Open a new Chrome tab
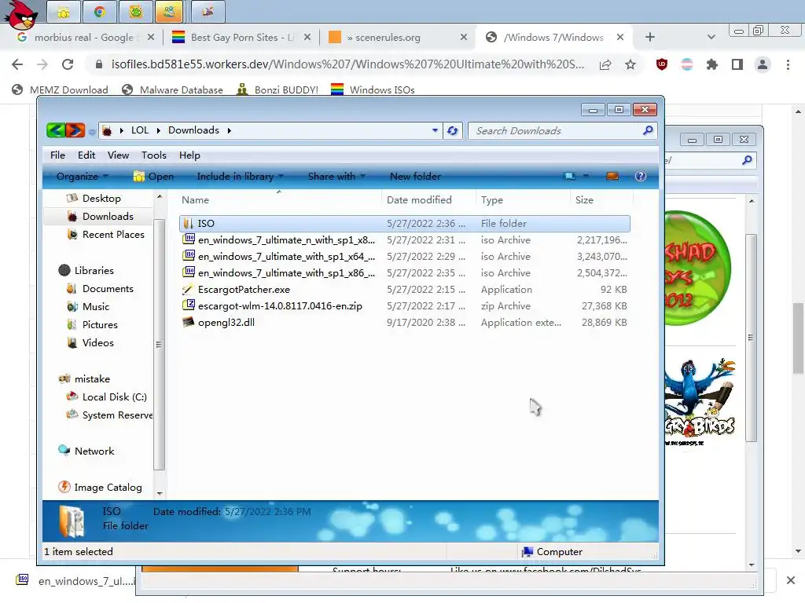 pyautogui.click(x=650, y=37)
